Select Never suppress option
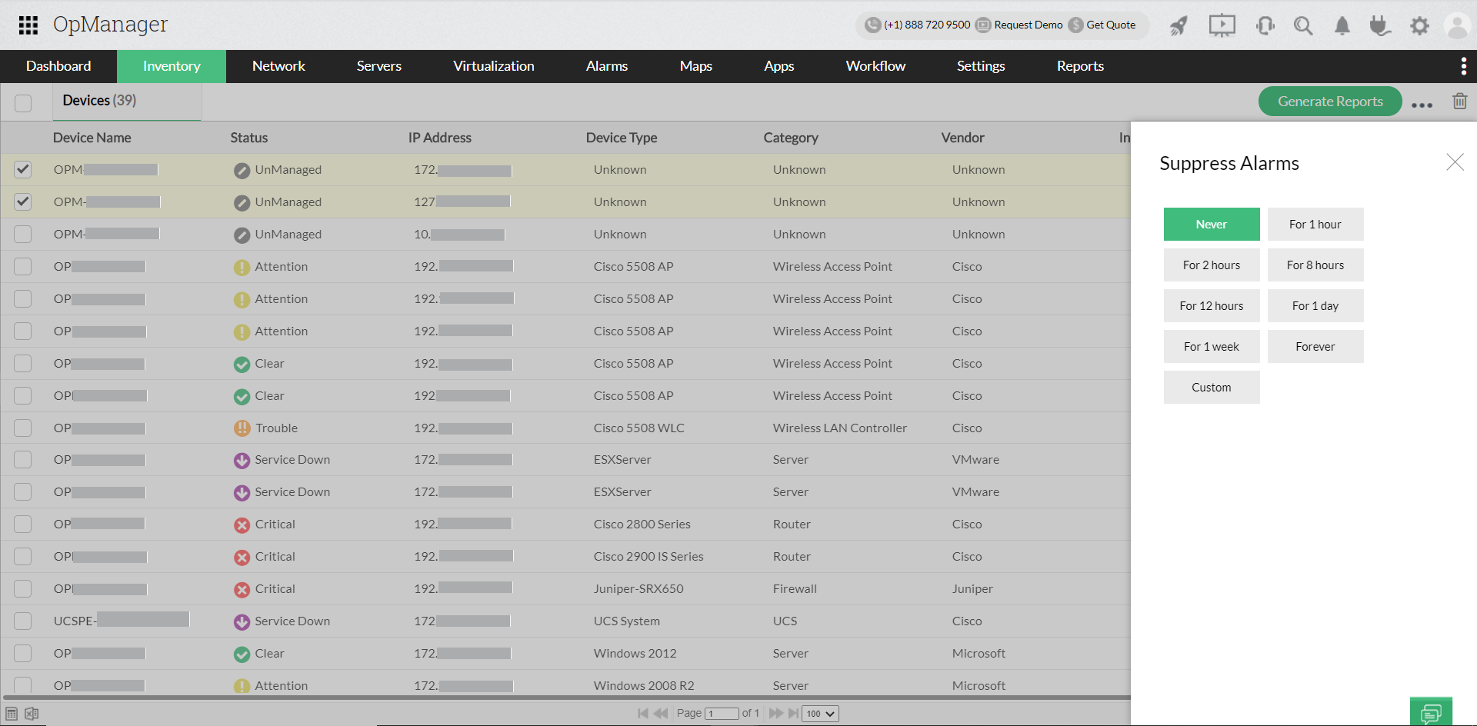The image size is (1477, 726). click(x=1212, y=225)
